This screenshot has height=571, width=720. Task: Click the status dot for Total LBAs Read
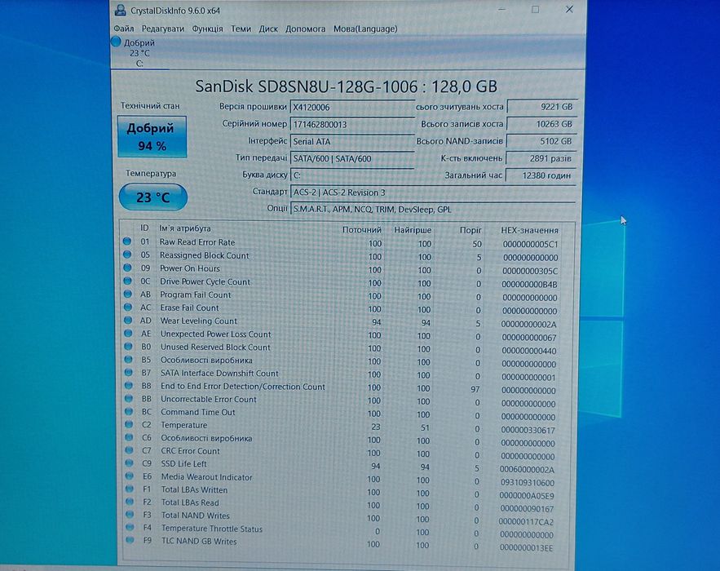[x=130, y=502]
